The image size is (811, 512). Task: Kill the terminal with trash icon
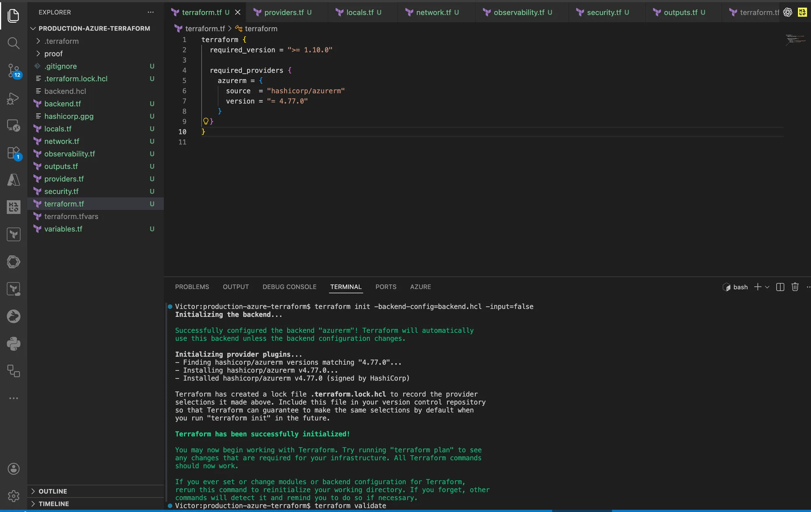[x=795, y=287]
